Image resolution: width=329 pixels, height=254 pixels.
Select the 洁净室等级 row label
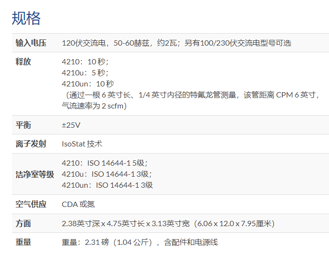pos(35,174)
